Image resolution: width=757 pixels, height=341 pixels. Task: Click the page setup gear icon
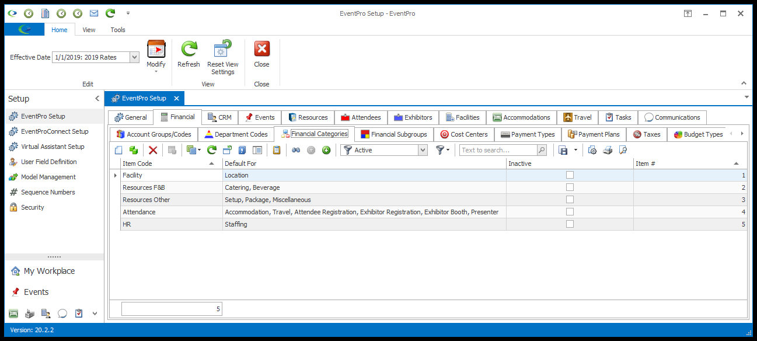[592, 150]
